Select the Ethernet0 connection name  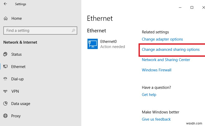tap(108, 42)
